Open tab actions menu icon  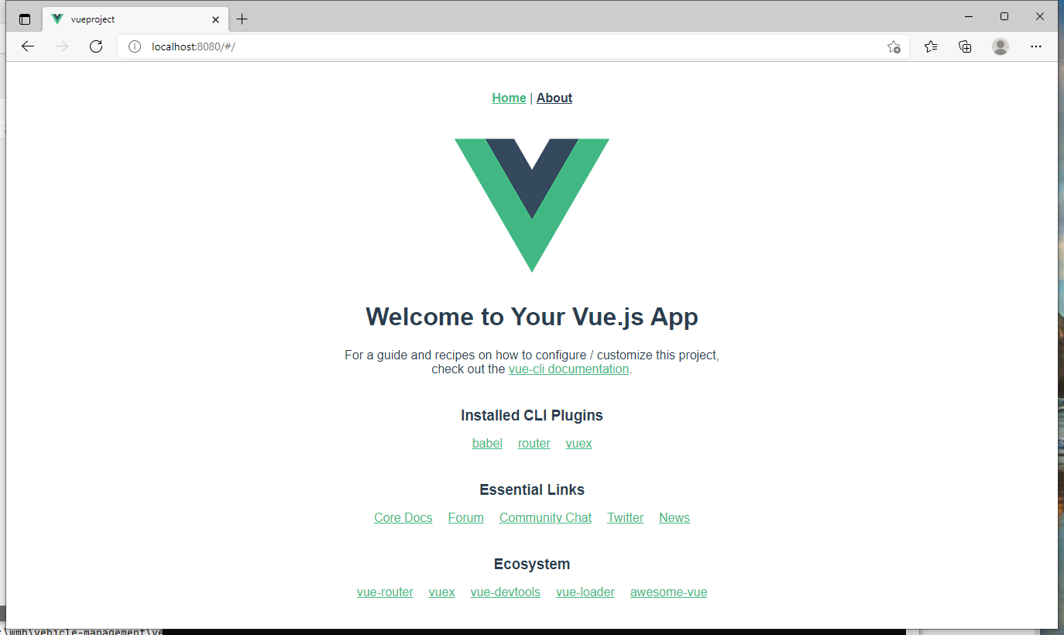[x=25, y=19]
